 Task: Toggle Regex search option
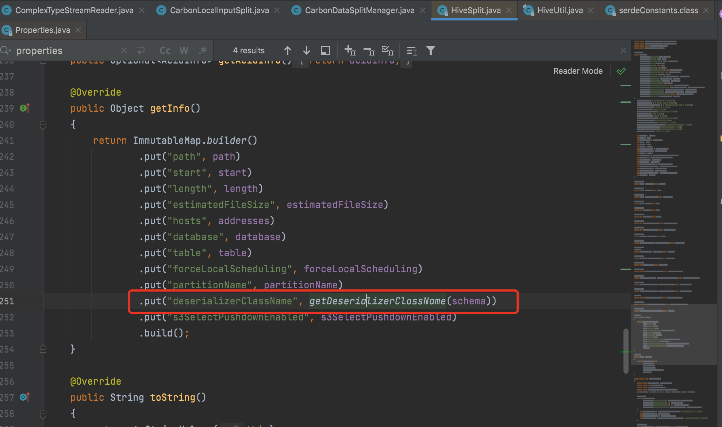[203, 50]
